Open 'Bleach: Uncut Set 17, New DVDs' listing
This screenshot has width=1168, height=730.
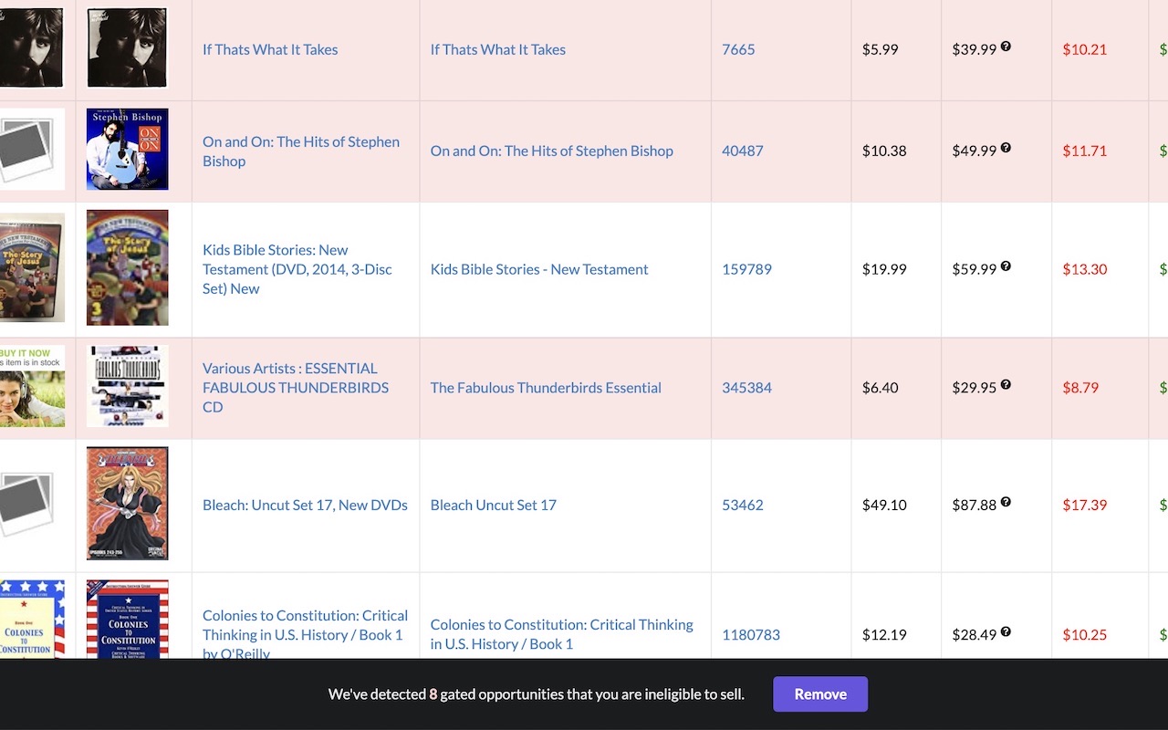pos(305,506)
